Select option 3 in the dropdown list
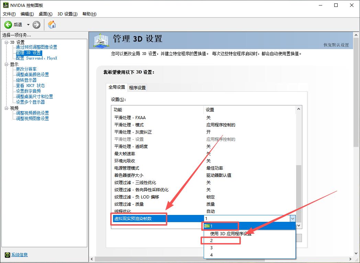The image size is (360, 263). pyautogui.click(x=250, y=248)
